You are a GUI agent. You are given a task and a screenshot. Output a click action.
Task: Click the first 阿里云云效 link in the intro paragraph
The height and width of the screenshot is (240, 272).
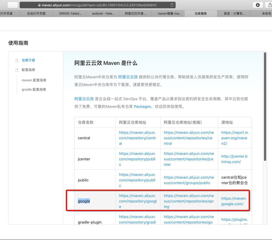(128, 77)
